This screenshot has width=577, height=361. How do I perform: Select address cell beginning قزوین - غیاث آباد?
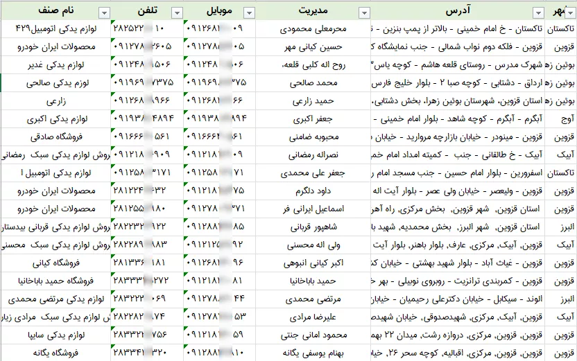click(x=458, y=263)
